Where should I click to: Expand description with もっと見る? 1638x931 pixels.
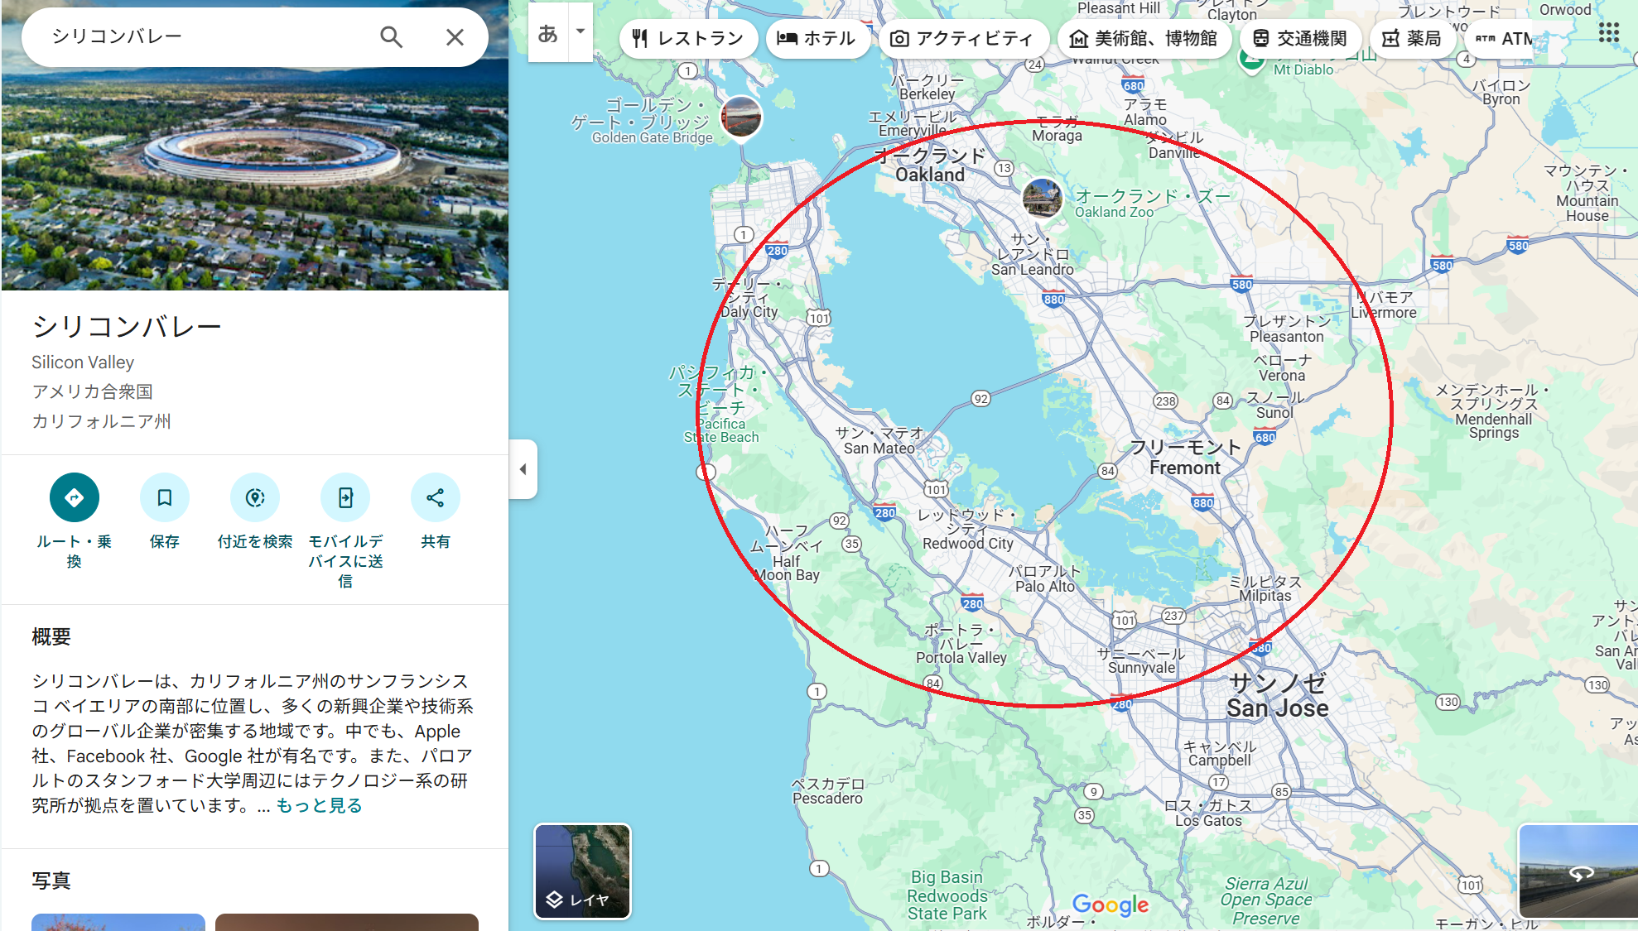(319, 805)
